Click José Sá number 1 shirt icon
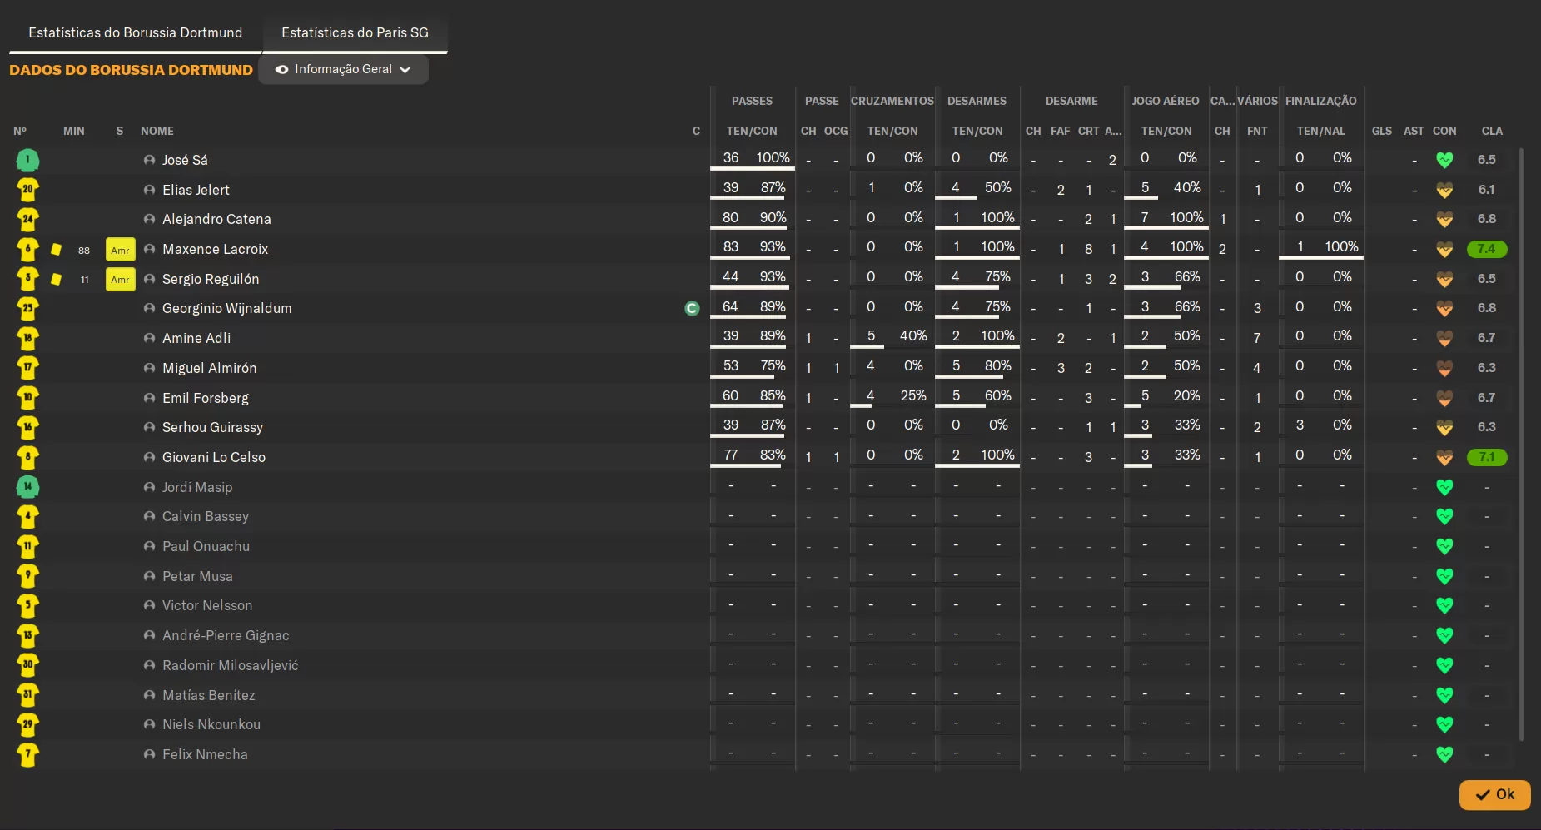This screenshot has width=1541, height=830. [27, 160]
